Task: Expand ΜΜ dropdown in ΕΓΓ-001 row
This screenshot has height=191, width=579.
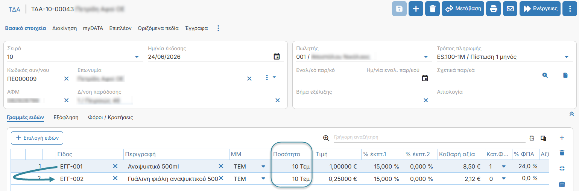Action: click(263, 166)
